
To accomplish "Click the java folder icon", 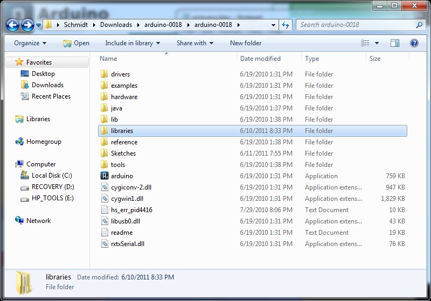I will click(104, 108).
